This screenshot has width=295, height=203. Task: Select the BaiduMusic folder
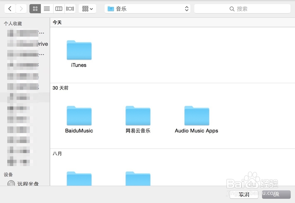tap(79, 116)
